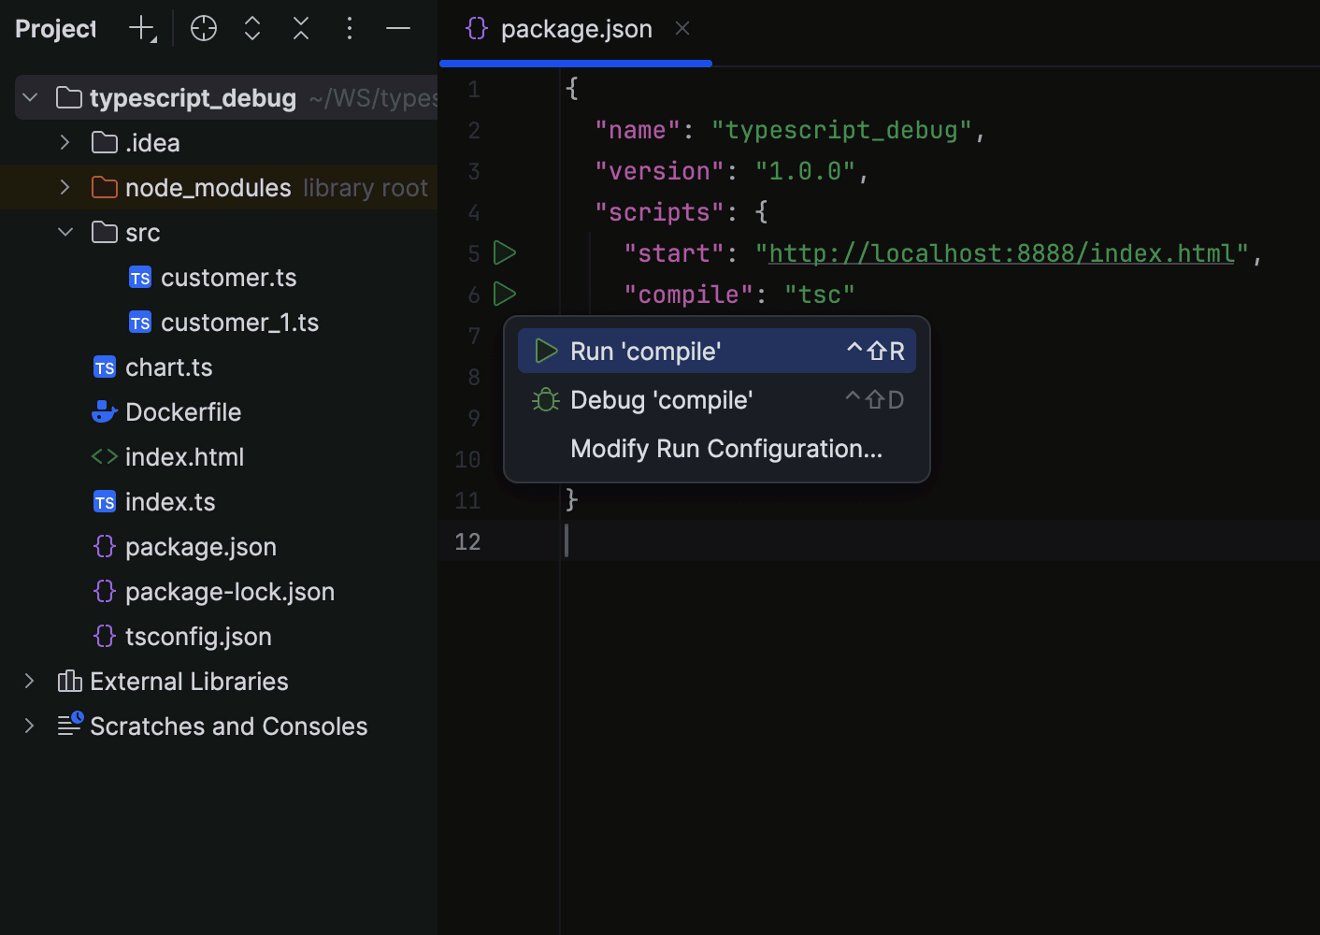This screenshot has width=1320, height=935.
Task: Collapse all tree nodes icon
Action: point(301,29)
